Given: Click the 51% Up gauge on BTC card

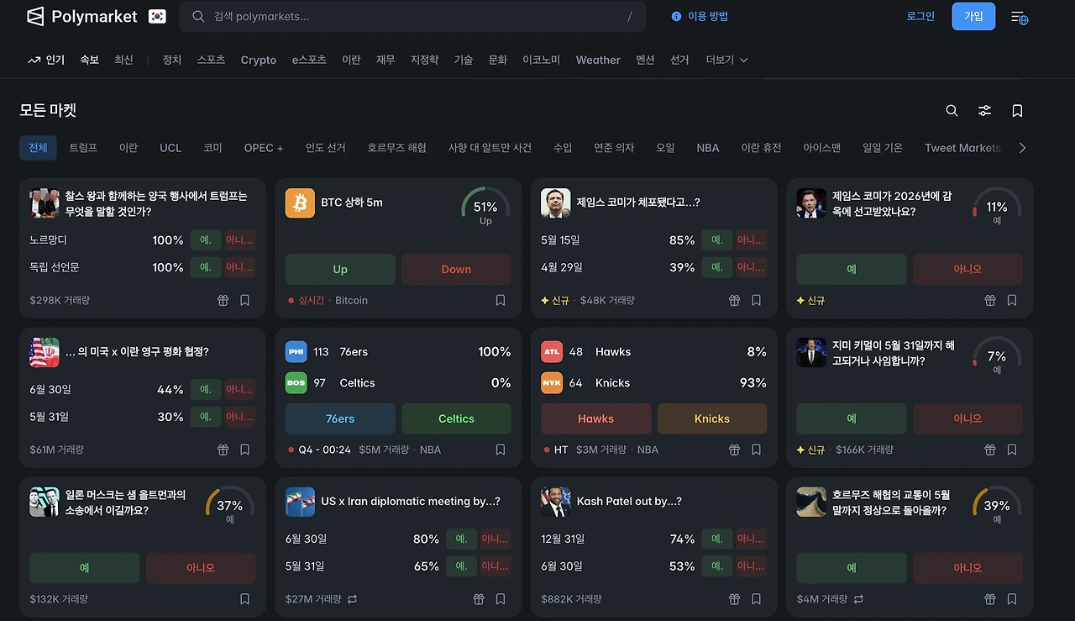Looking at the screenshot, I should [x=485, y=208].
